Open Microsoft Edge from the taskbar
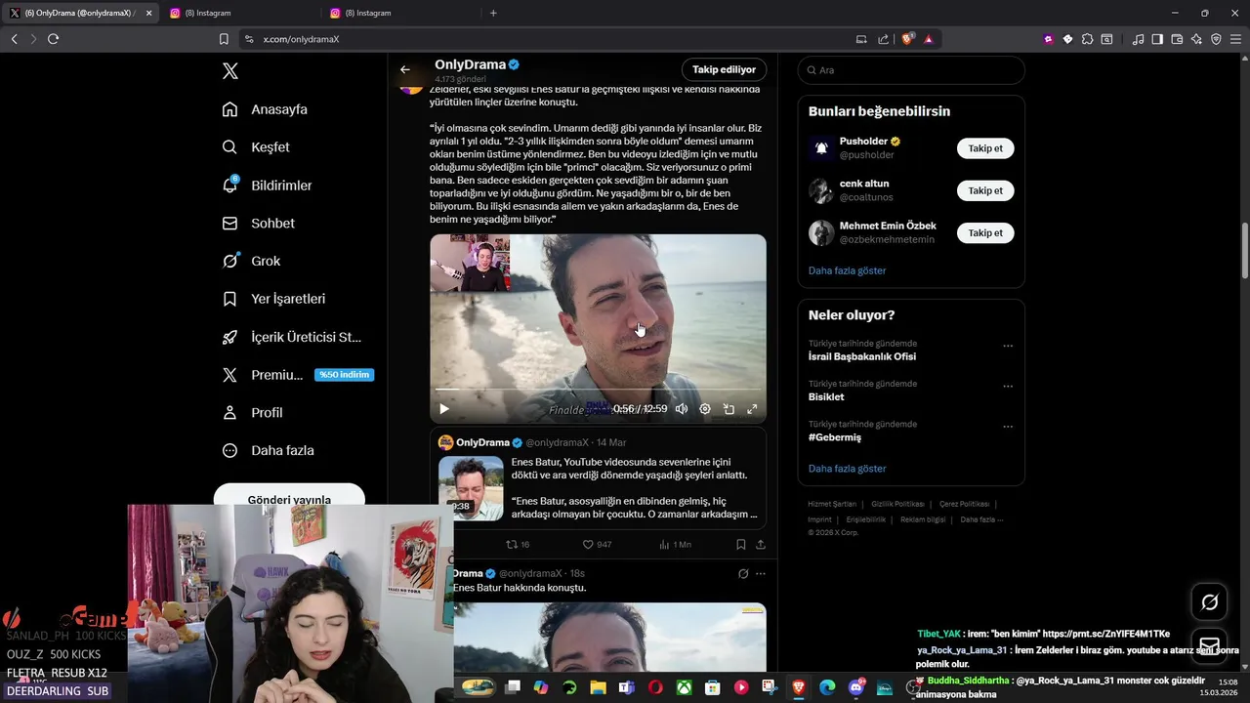Viewport: 1250px width, 703px height. click(x=827, y=687)
